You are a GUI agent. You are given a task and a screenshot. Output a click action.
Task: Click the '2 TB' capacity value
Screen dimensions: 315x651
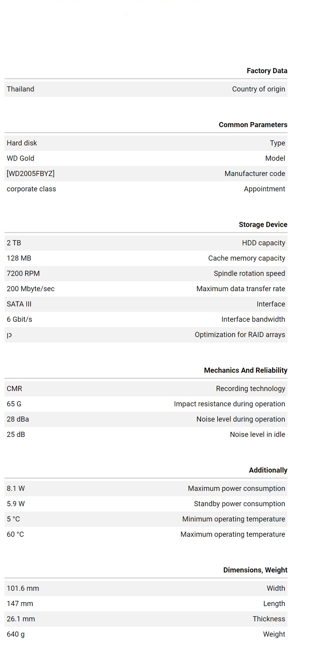14,243
